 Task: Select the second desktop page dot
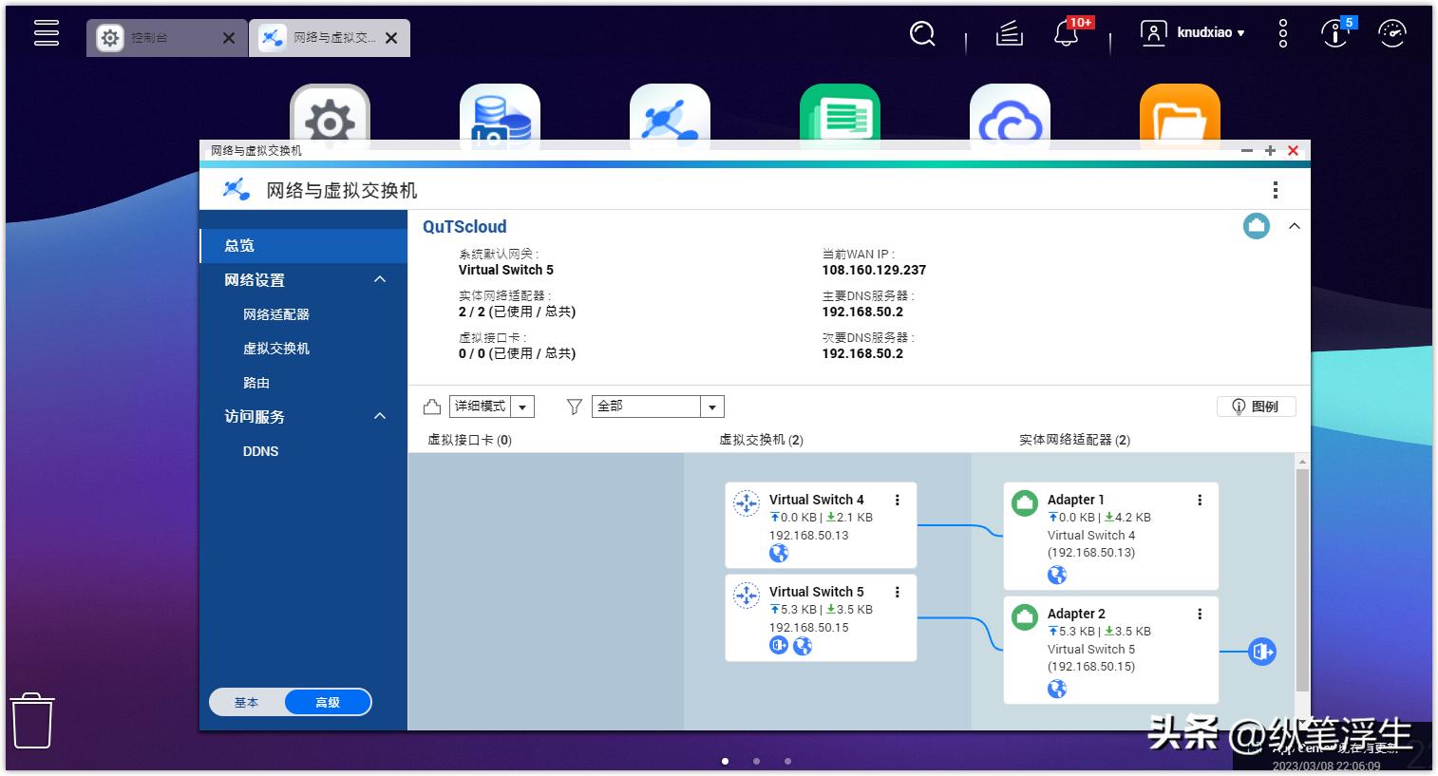pyautogui.click(x=756, y=761)
